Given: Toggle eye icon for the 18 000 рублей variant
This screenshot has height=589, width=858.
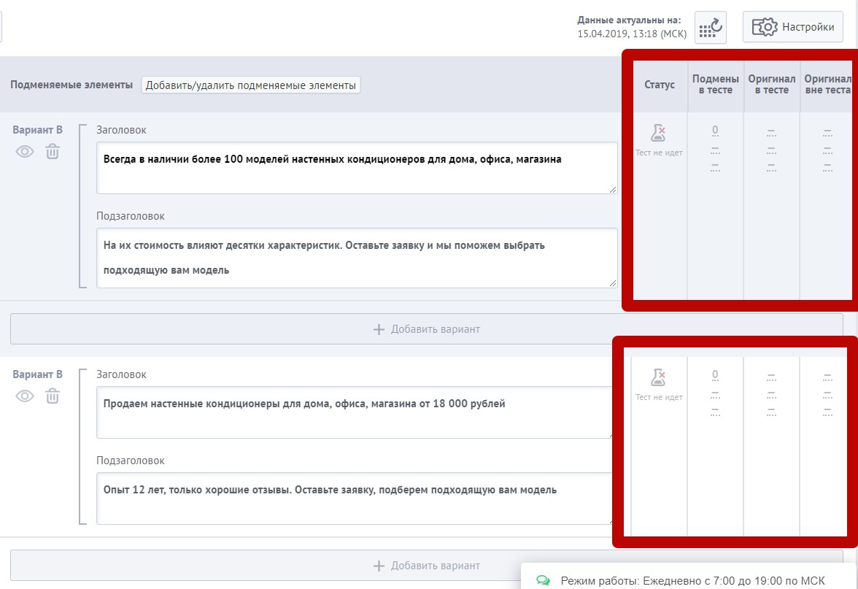Looking at the screenshot, I should point(25,396).
